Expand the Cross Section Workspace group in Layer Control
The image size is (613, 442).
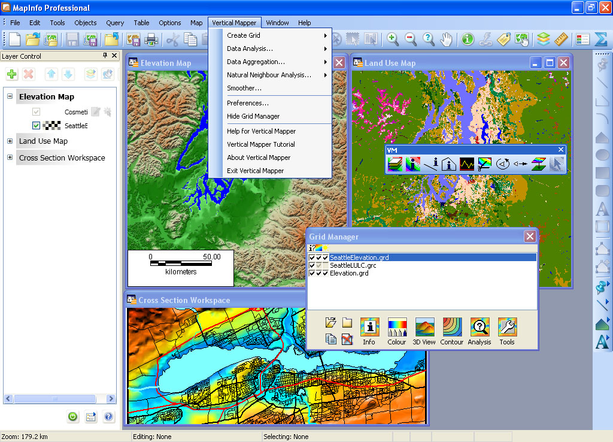[10, 158]
